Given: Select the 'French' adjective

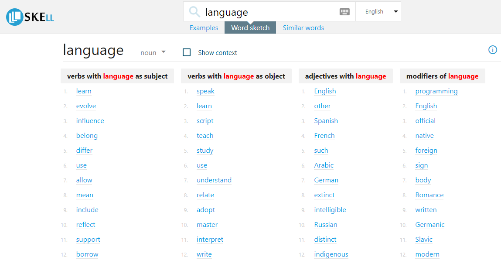Looking at the screenshot, I should pos(324,136).
